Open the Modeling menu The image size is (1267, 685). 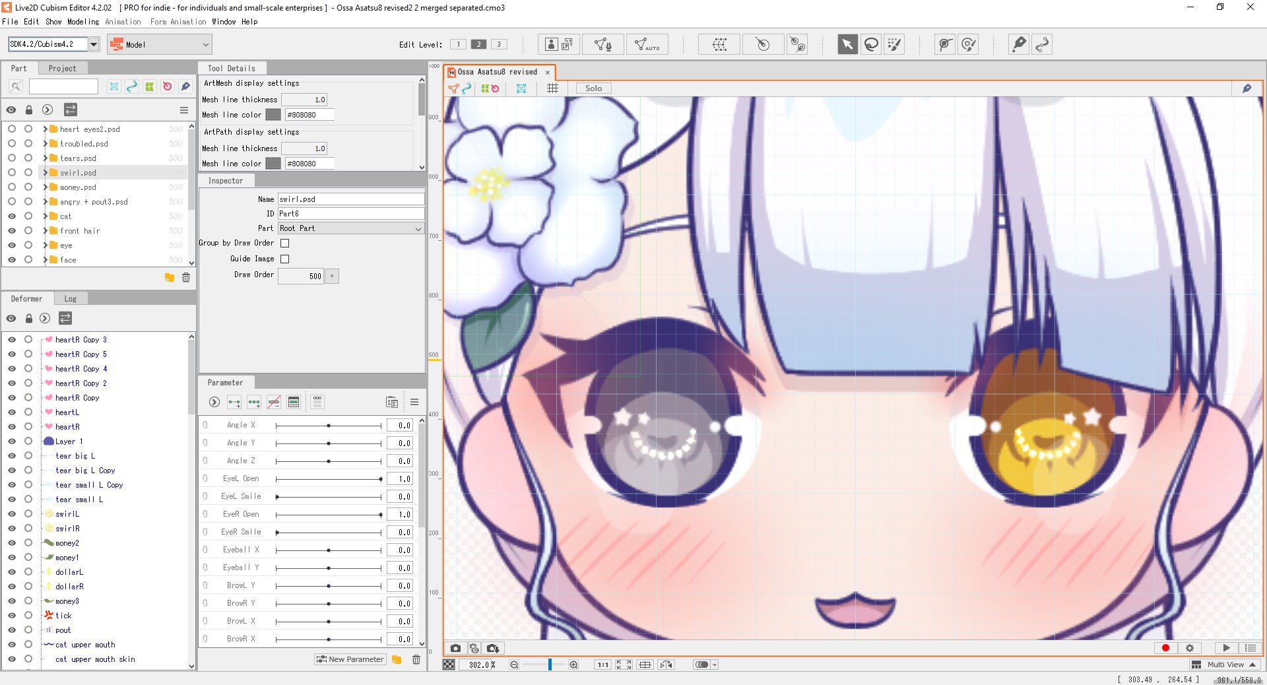[82, 22]
